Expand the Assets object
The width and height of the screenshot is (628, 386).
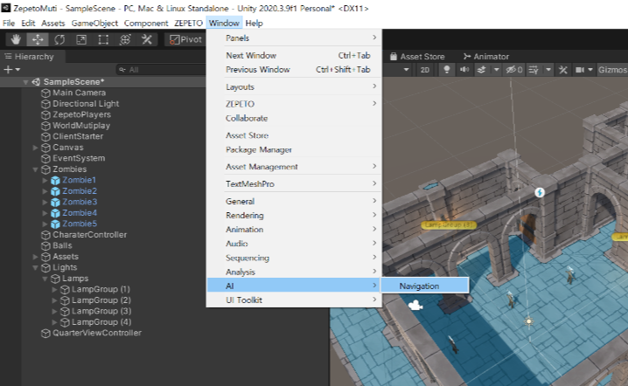(x=35, y=257)
